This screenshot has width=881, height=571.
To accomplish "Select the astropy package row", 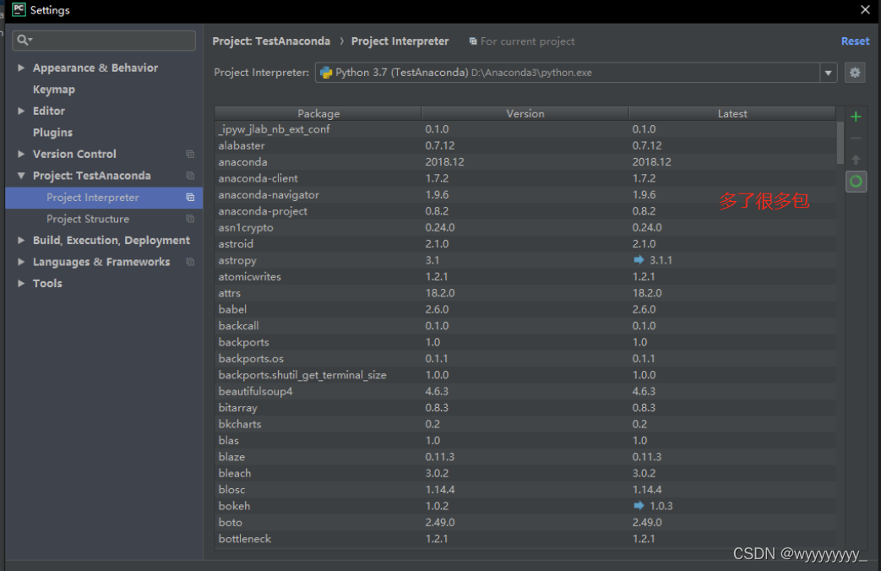I will pos(525,260).
